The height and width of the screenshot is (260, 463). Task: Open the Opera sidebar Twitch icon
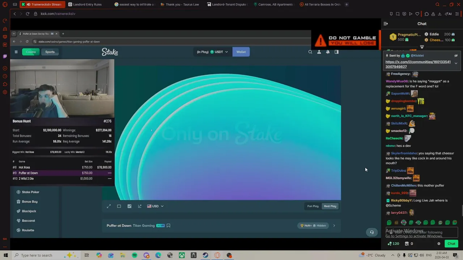coord(5,56)
